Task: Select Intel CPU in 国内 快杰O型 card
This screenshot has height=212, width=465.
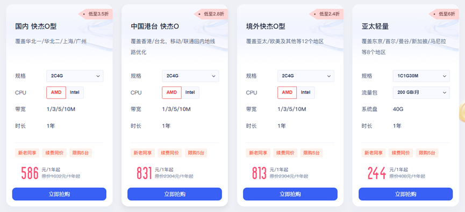Action: pos(75,92)
